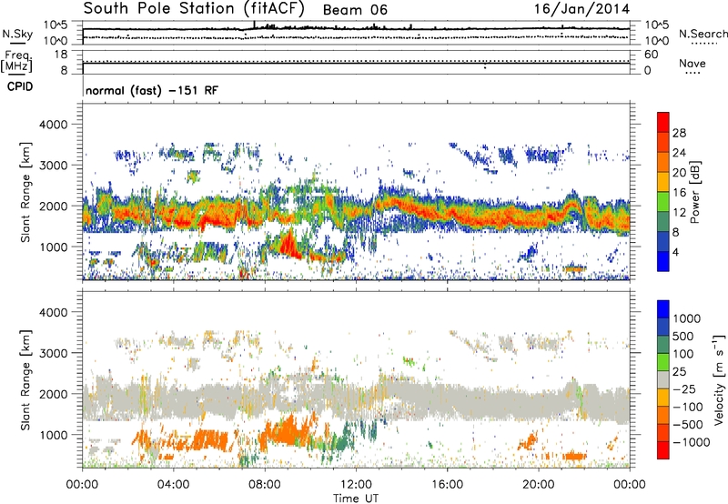Click the "-500" label on Velocity colorbar

point(690,424)
